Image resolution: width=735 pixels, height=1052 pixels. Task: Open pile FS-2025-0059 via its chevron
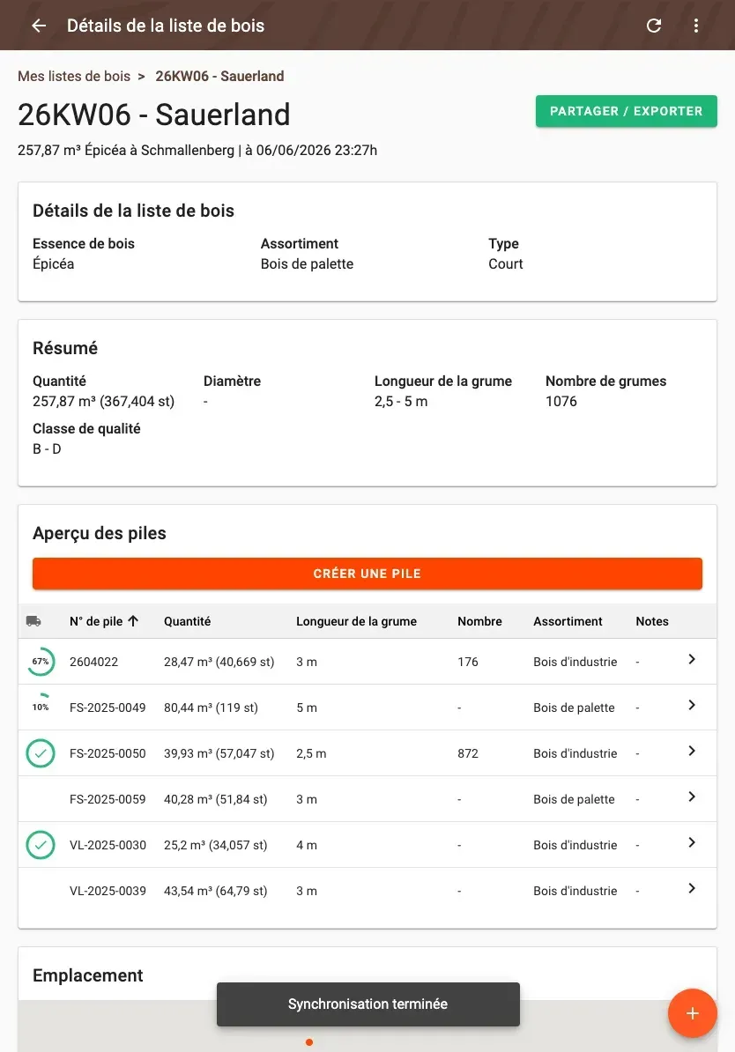[x=691, y=796]
